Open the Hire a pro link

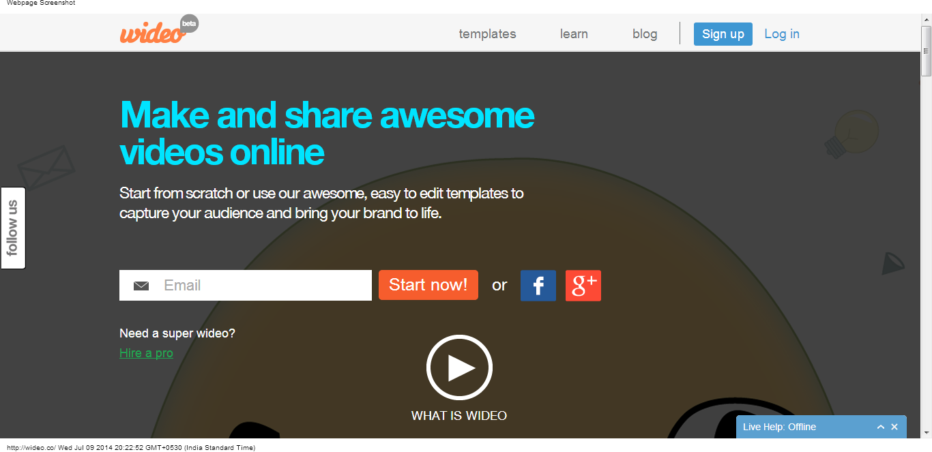click(x=146, y=353)
